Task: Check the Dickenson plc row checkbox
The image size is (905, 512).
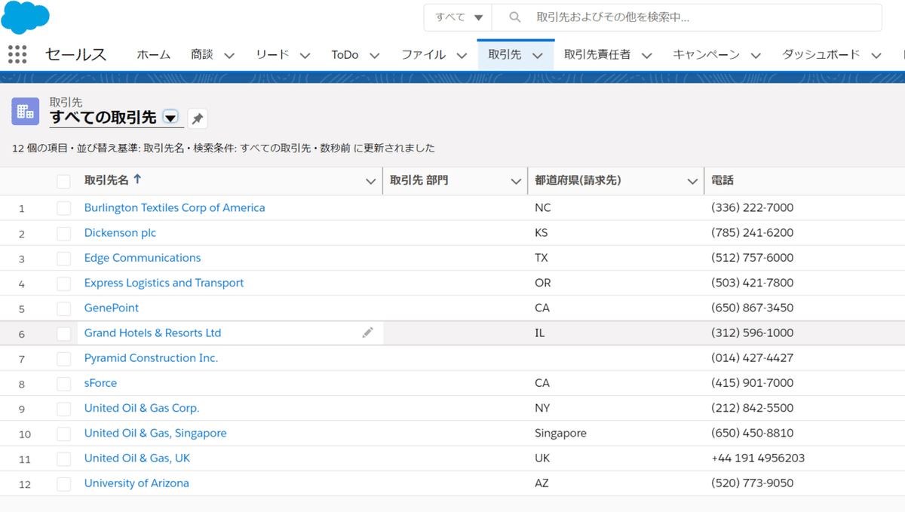Action: (63, 233)
